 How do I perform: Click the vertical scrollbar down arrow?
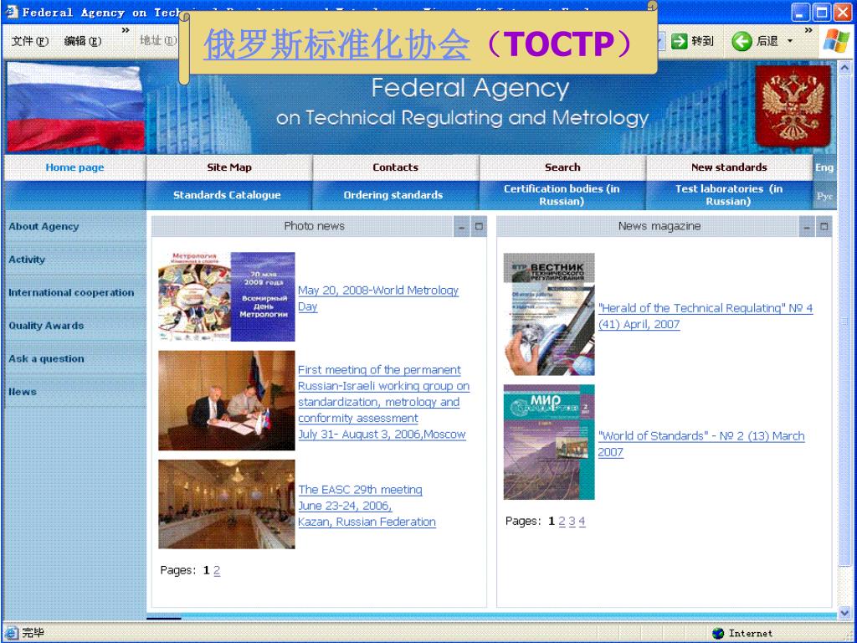844,614
